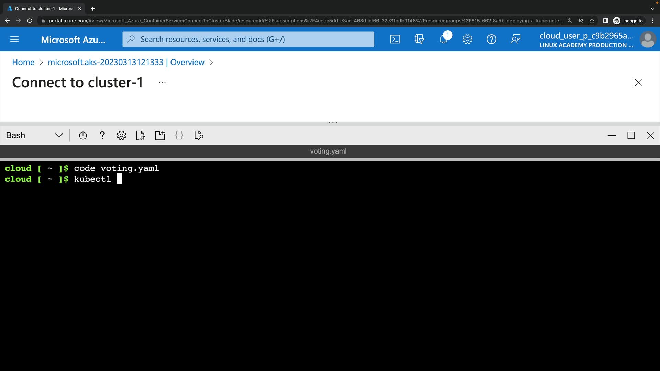The image size is (660, 371).
Task: Open the Cloud Shell help question mark
Action: (x=102, y=135)
